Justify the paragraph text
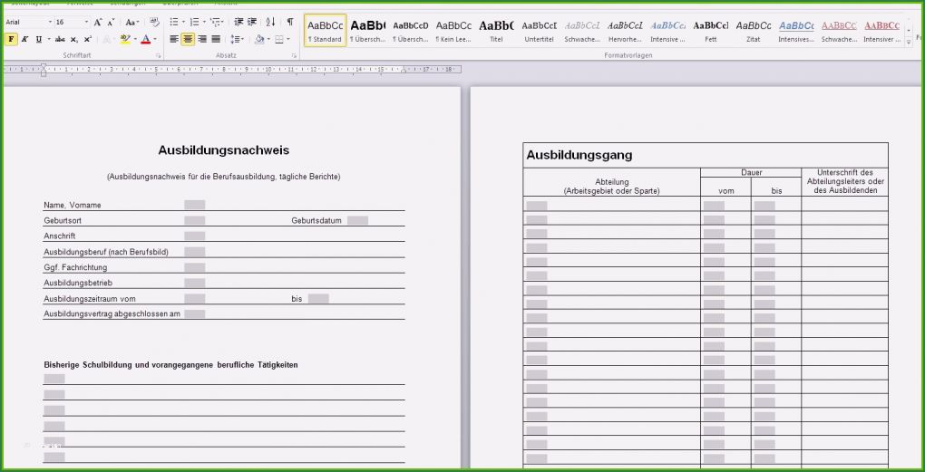The height and width of the screenshot is (472, 925). pos(216,39)
